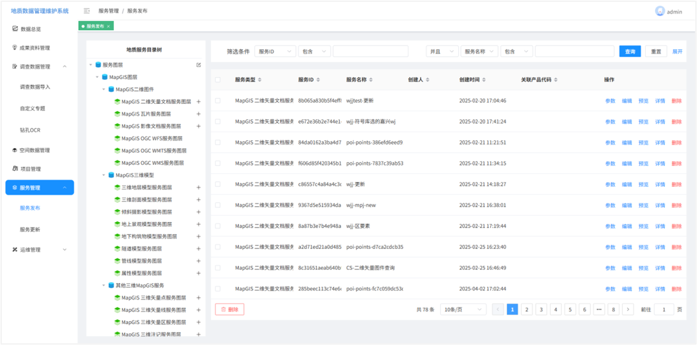
Task: Click the 项目管理 sidebar icon
Action: tap(15, 169)
